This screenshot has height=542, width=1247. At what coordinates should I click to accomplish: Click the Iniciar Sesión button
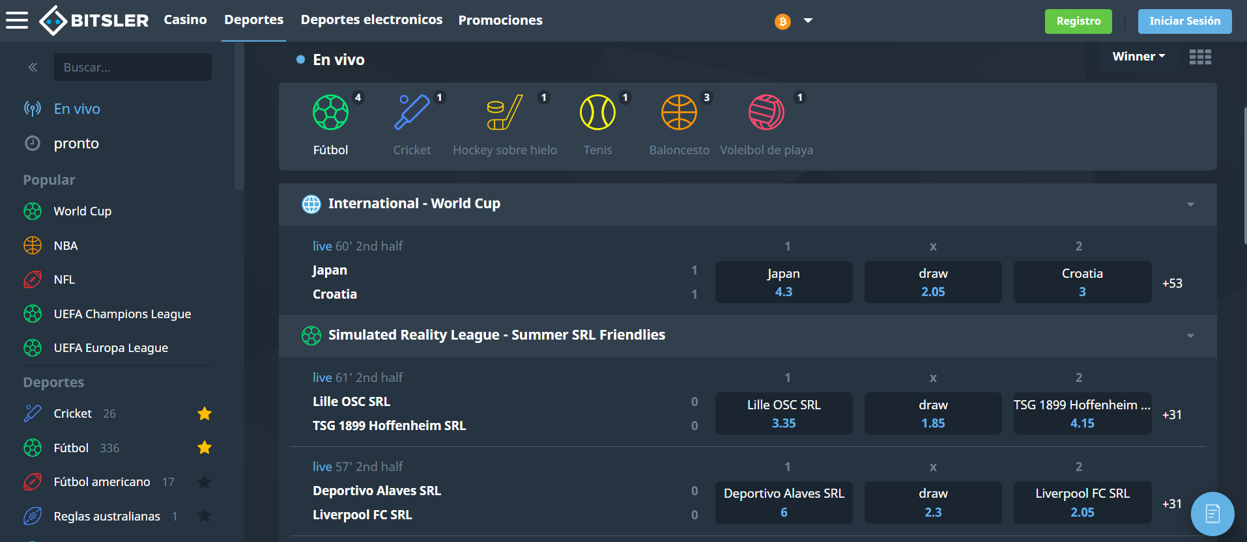pos(1184,21)
